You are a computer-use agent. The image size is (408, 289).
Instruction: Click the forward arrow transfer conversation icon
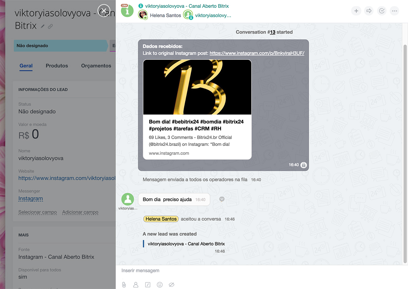[x=369, y=11]
